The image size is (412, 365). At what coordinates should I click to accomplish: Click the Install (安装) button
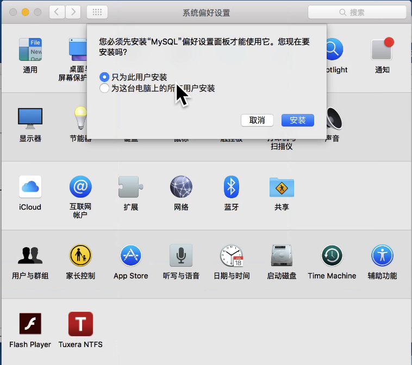click(x=298, y=120)
